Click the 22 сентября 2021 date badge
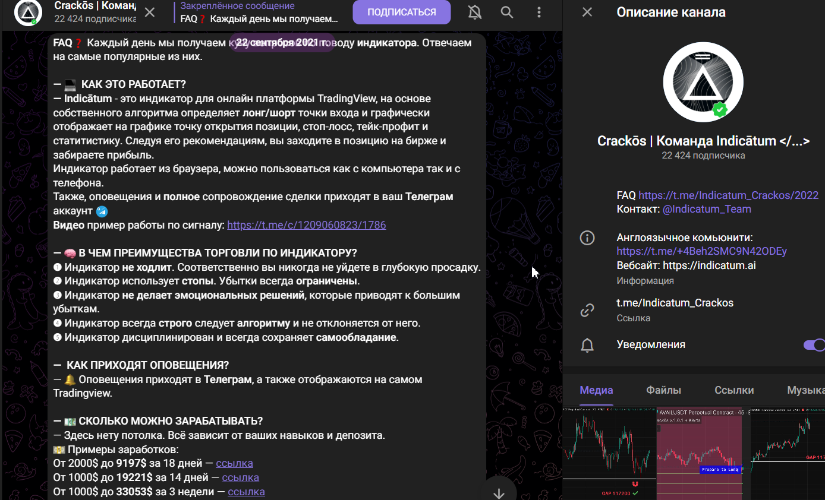The height and width of the screenshot is (500, 825). [x=282, y=43]
